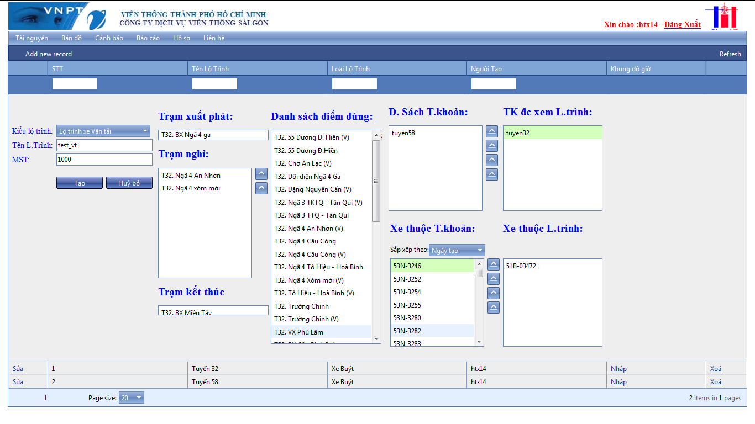Open the Báo cáo menu
Screen dimensions: 755x424
(148, 38)
